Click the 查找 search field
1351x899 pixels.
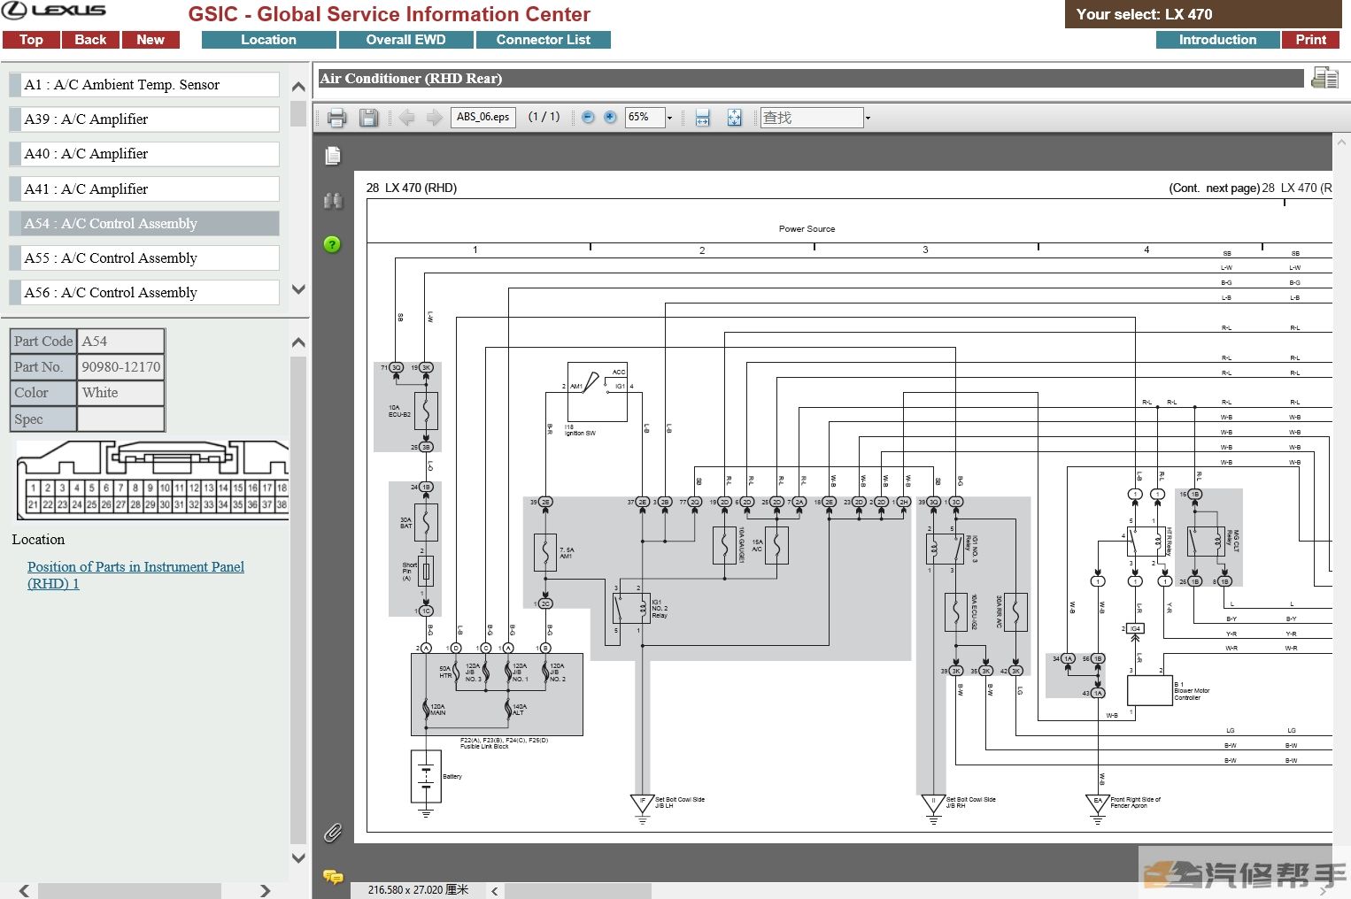pyautogui.click(x=812, y=118)
